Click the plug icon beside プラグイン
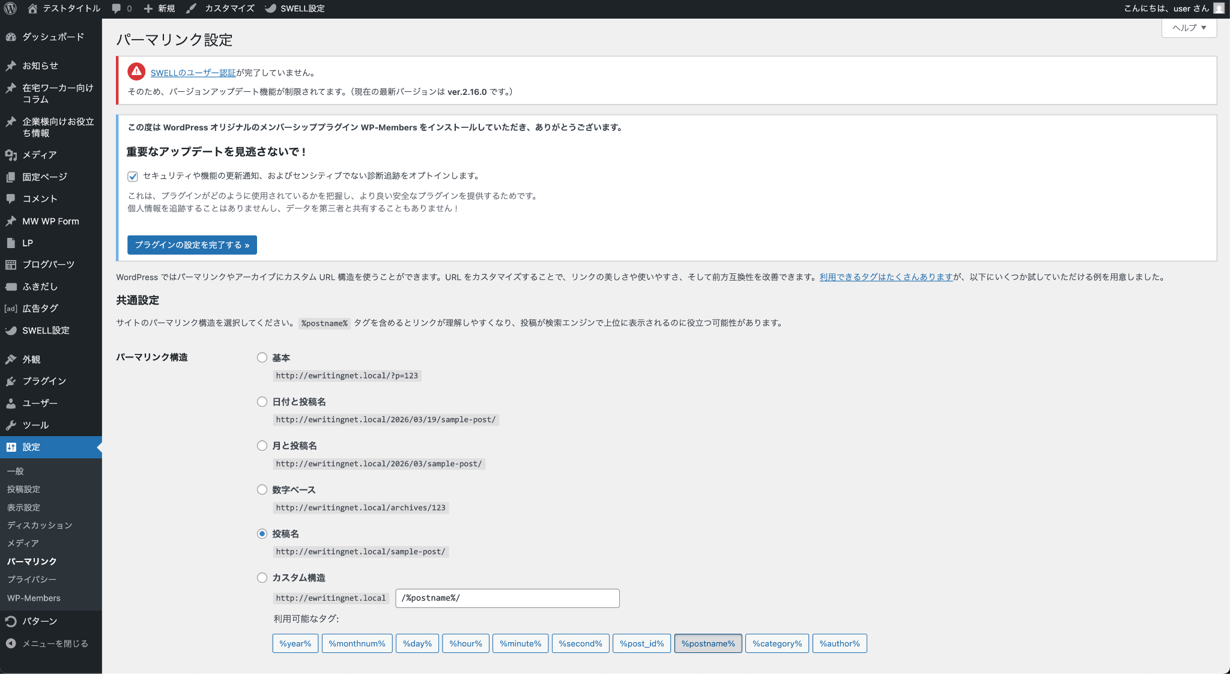Screen dimensions: 1230x674 point(11,381)
